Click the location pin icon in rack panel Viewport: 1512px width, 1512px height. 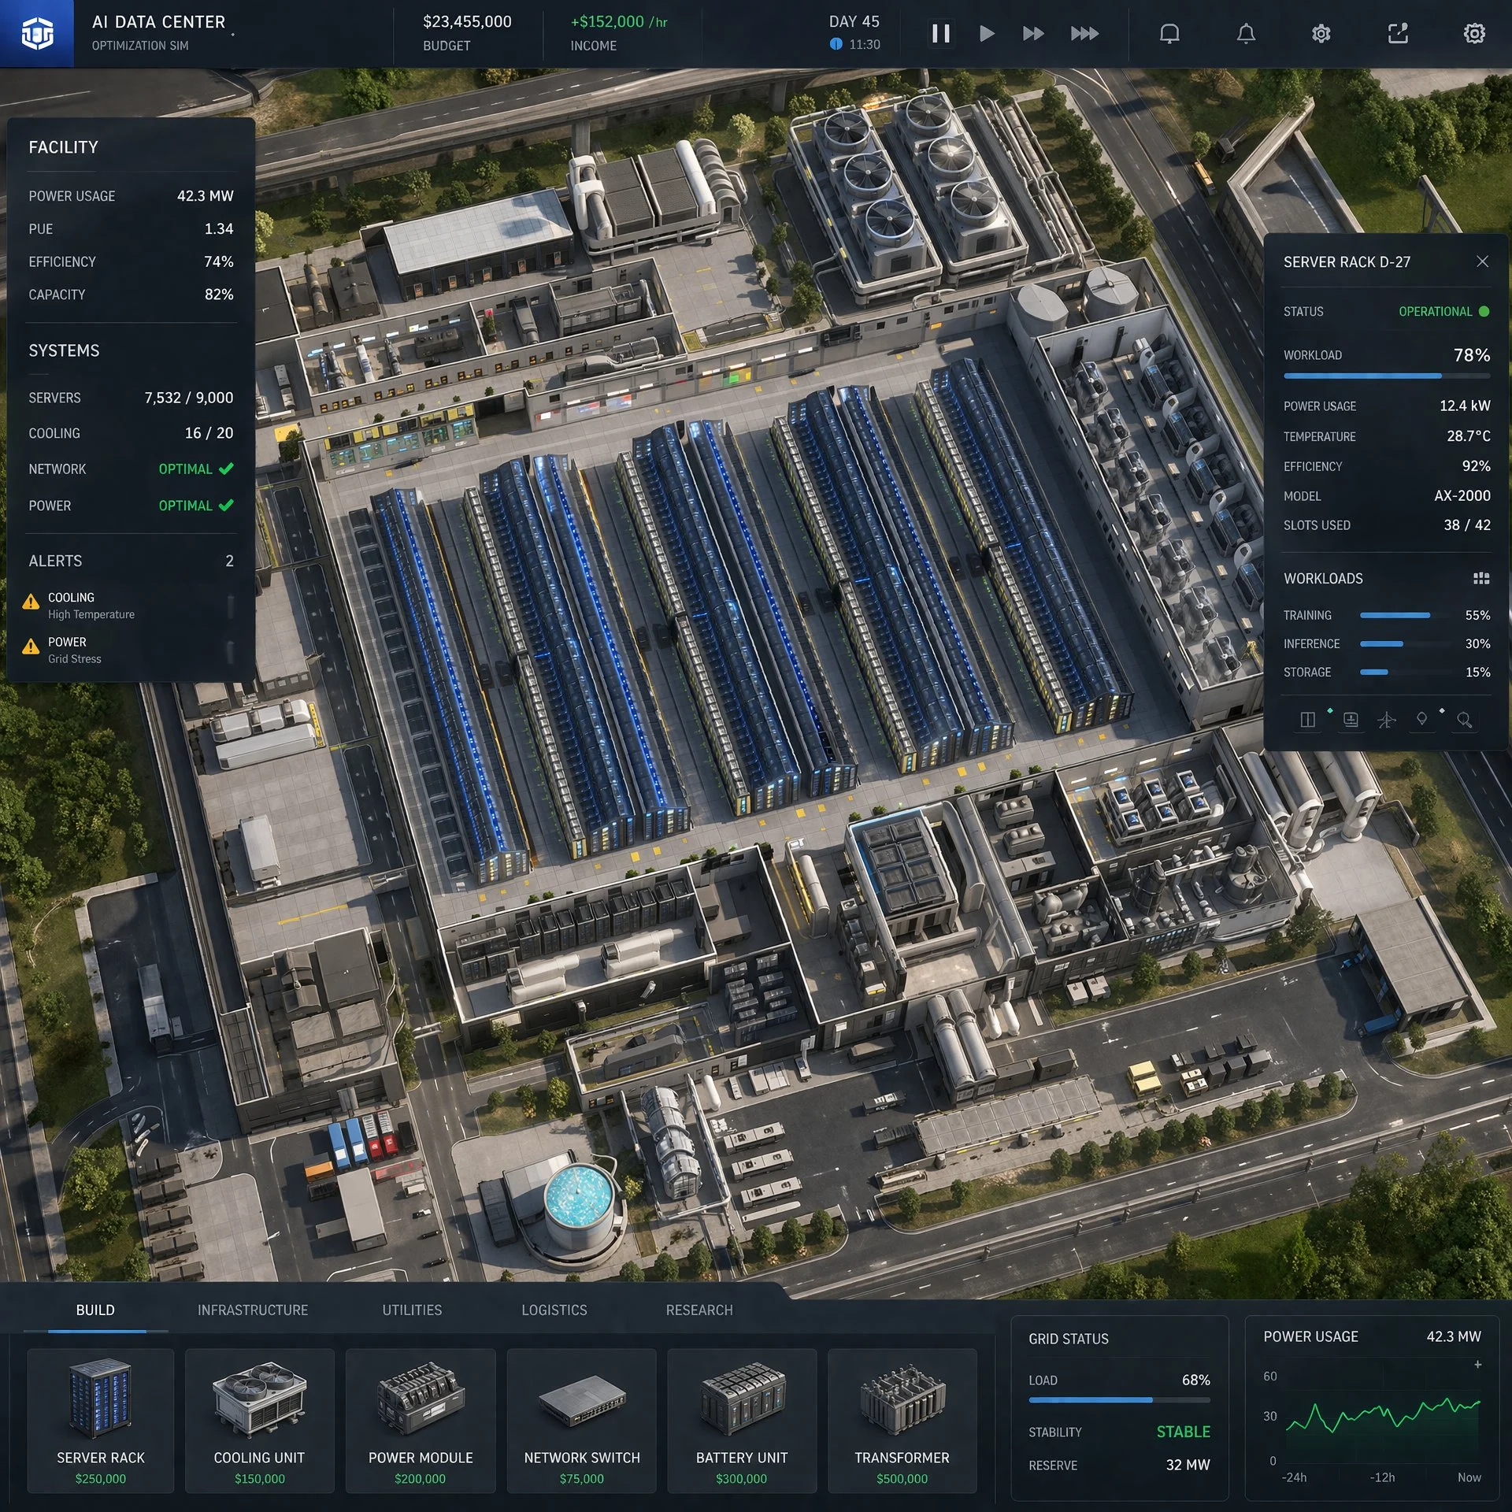click(x=1421, y=720)
